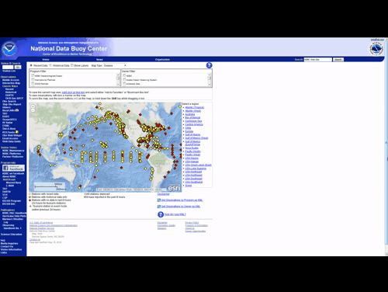Select the Recent Data radio button
The height and width of the screenshot is (292, 388).
pyautogui.click(x=31, y=65)
